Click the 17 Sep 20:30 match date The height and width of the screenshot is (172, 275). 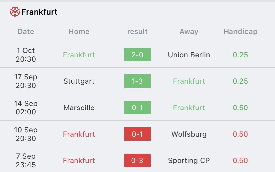26,81
